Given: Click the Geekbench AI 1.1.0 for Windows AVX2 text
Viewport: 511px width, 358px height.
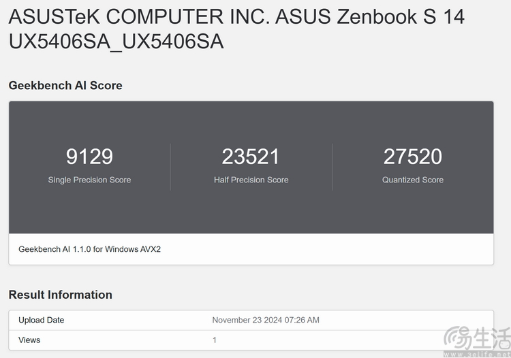Looking at the screenshot, I should [x=90, y=249].
